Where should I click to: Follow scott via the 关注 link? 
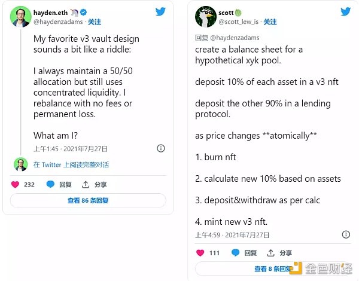tap(270, 22)
